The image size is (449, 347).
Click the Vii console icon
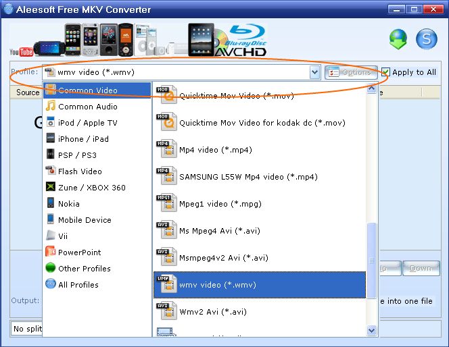(x=51, y=235)
